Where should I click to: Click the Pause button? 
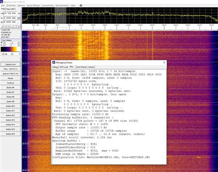coord(11,78)
